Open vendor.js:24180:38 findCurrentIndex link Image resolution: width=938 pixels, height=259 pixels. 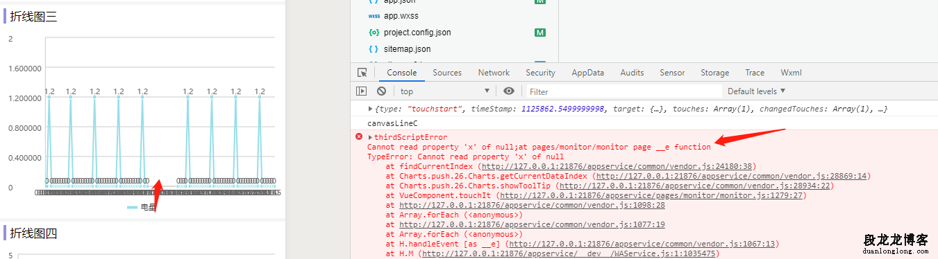[617, 166]
